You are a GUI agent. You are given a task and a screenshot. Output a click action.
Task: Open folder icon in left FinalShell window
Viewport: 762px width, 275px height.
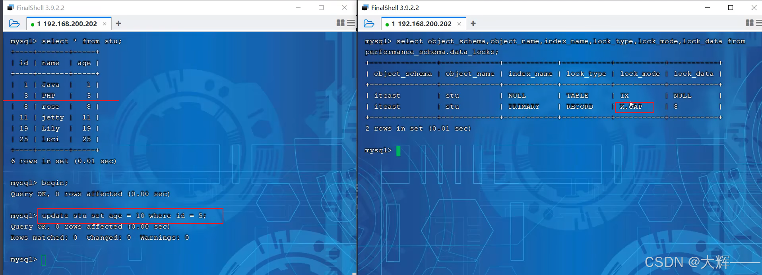tap(14, 23)
